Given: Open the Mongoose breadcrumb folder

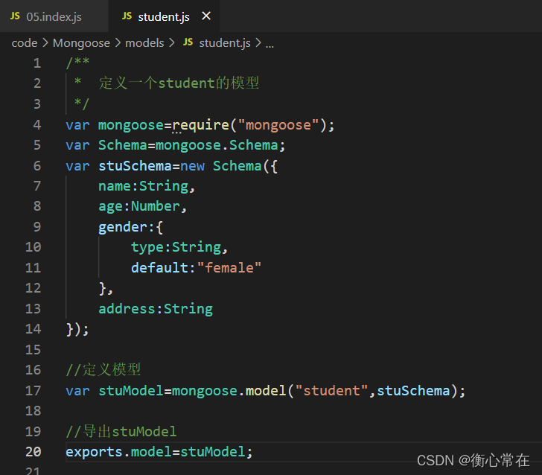Looking at the screenshot, I should (81, 43).
